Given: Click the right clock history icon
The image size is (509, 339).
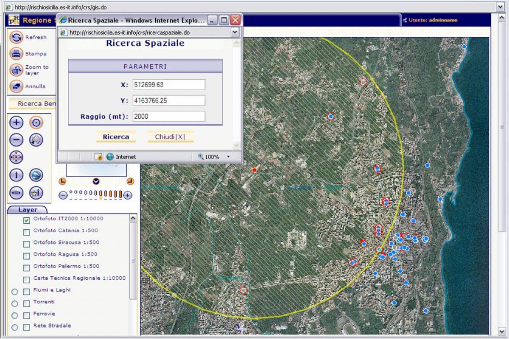Looking at the screenshot, I should coord(130,181).
